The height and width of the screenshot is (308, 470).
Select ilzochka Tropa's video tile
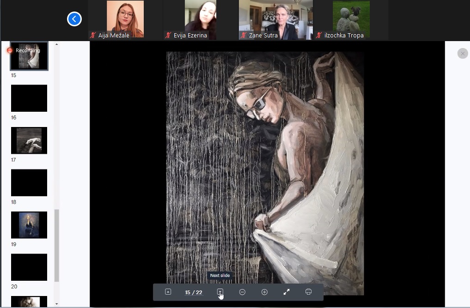click(x=351, y=19)
